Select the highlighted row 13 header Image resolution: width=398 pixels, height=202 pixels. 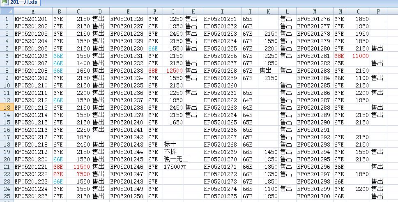pos(7,107)
